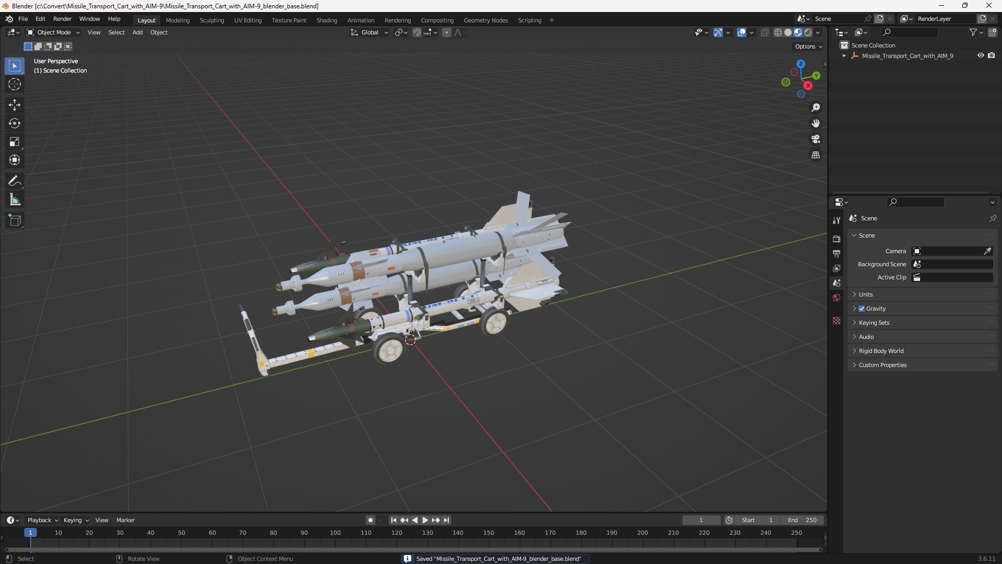The height and width of the screenshot is (564, 1002).
Task: Toggle viewport gizmos
Action: point(718,32)
